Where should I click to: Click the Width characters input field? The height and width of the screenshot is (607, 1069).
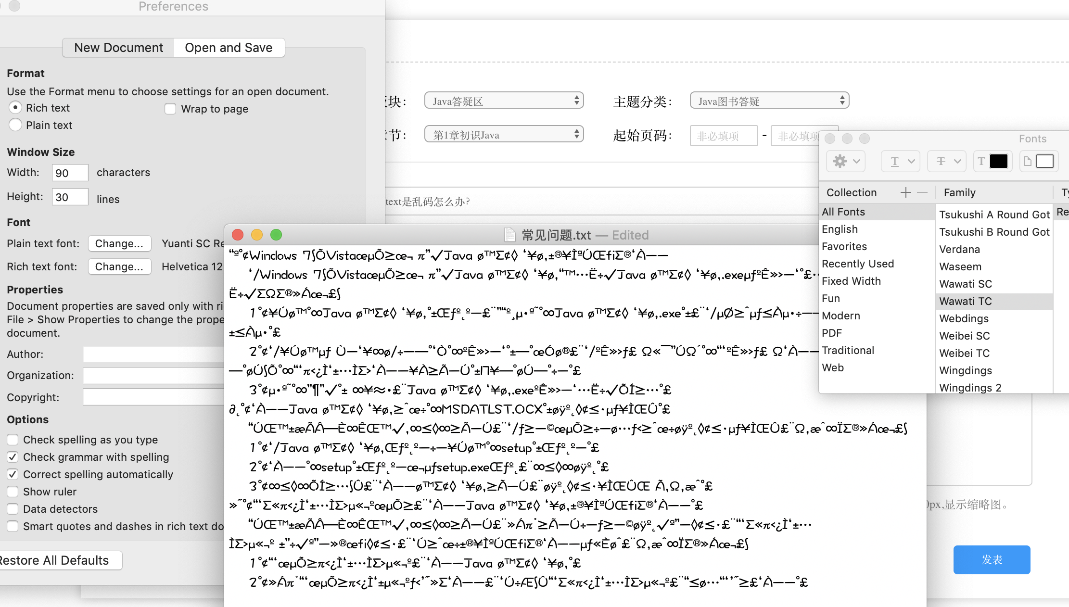[x=70, y=173]
